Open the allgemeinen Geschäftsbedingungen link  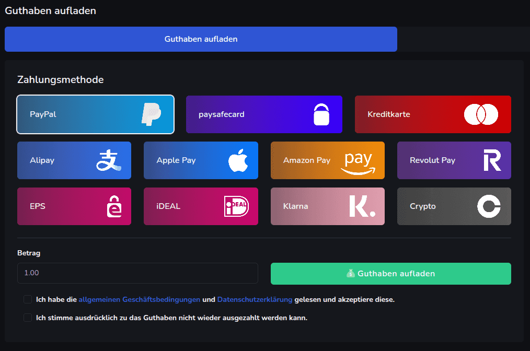(x=139, y=299)
